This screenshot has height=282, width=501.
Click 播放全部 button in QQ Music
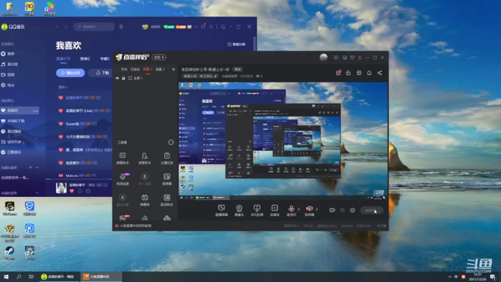tap(70, 73)
